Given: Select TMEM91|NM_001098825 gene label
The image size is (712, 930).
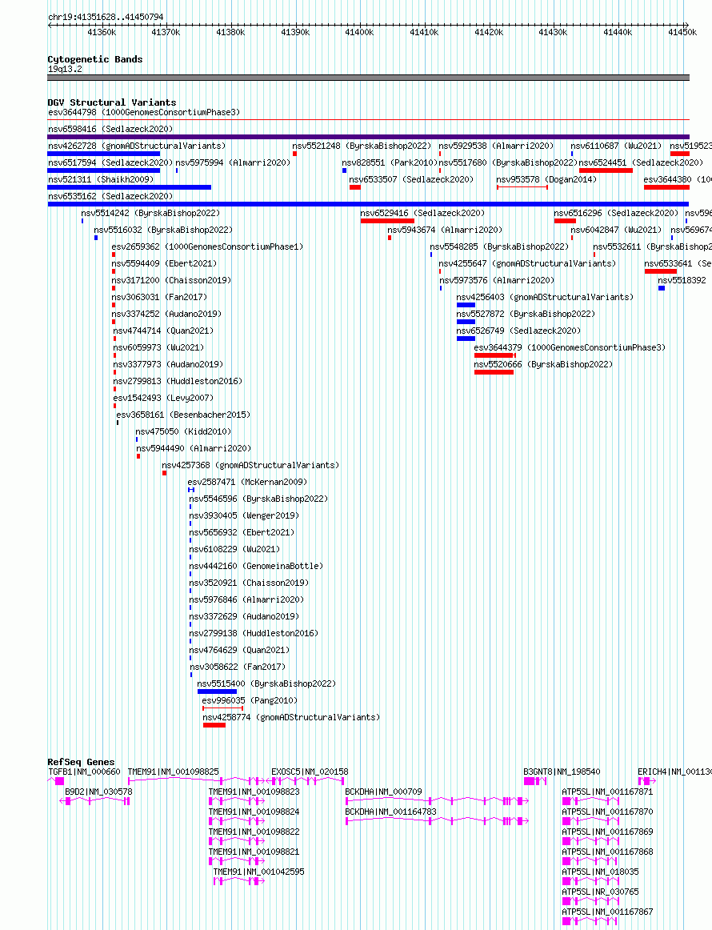Looking at the screenshot, I should 173,772.
